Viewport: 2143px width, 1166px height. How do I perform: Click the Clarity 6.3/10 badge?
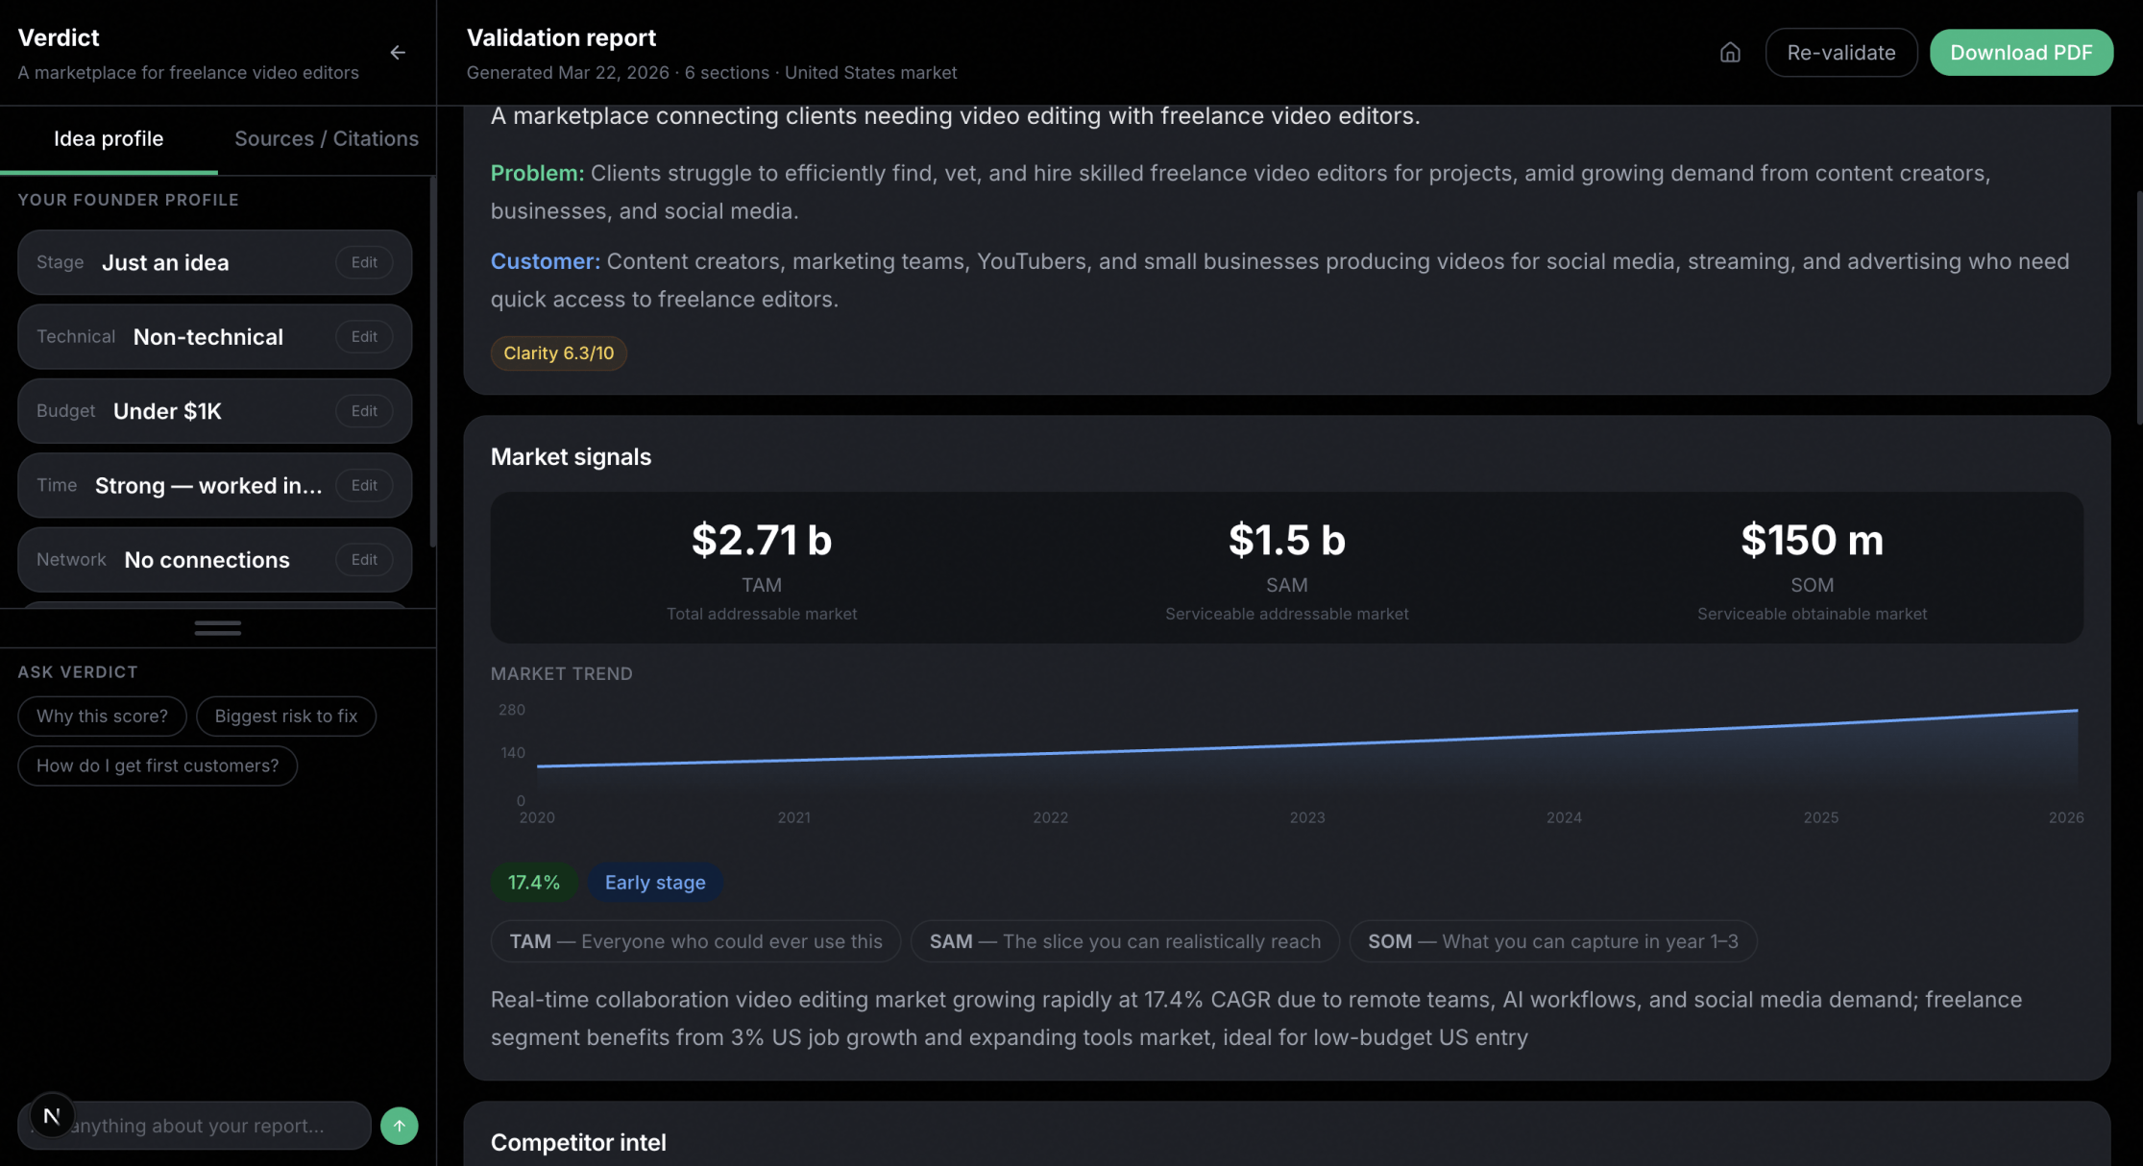558,353
